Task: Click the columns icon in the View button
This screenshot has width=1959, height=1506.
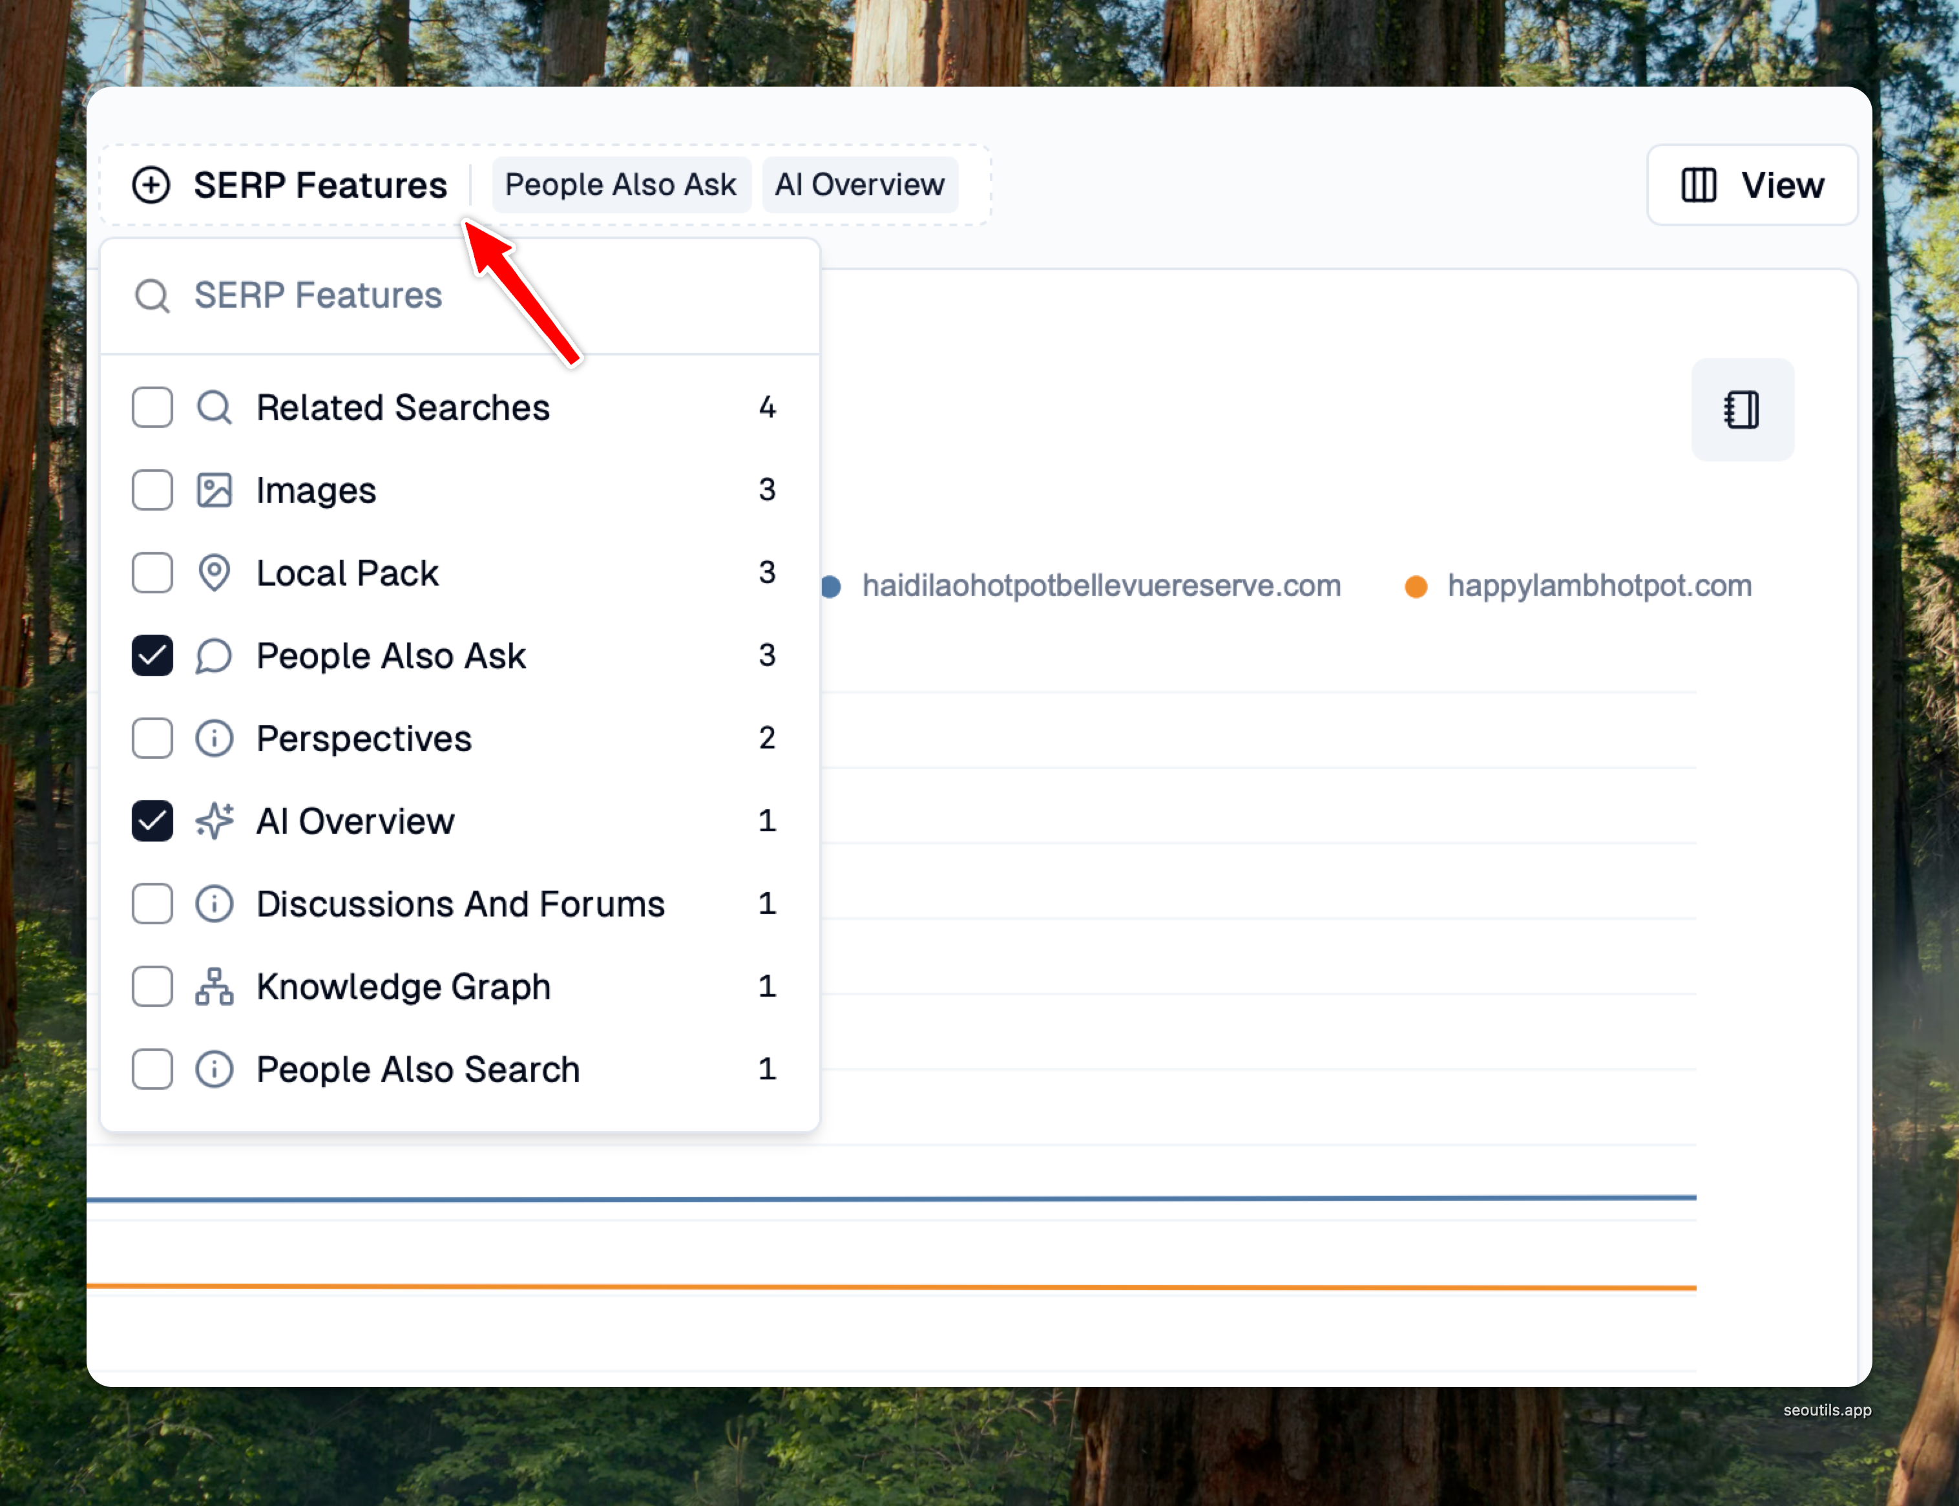Action: tap(1698, 186)
